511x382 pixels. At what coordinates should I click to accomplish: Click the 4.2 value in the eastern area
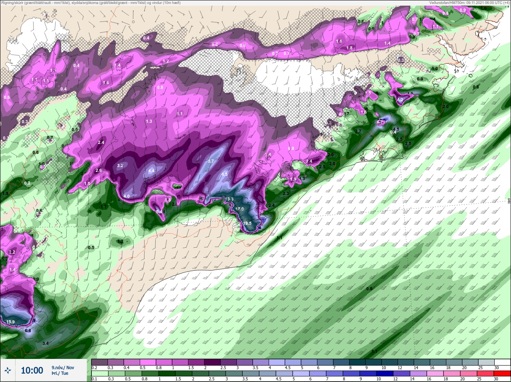click(x=400, y=99)
